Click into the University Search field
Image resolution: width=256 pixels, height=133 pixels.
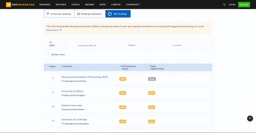click(96, 46)
